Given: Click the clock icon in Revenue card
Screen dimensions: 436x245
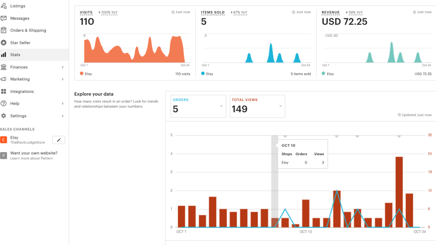Looking at the screenshot, I should (415, 12).
